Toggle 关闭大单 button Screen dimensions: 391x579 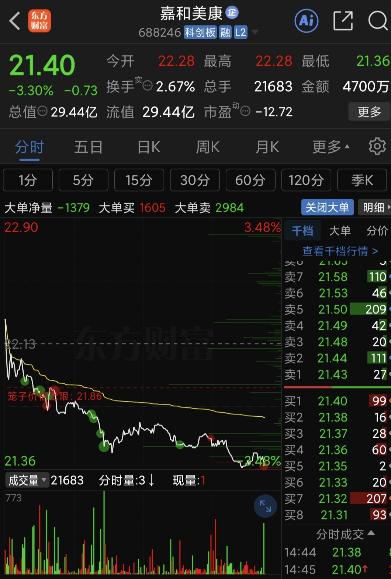tap(328, 207)
